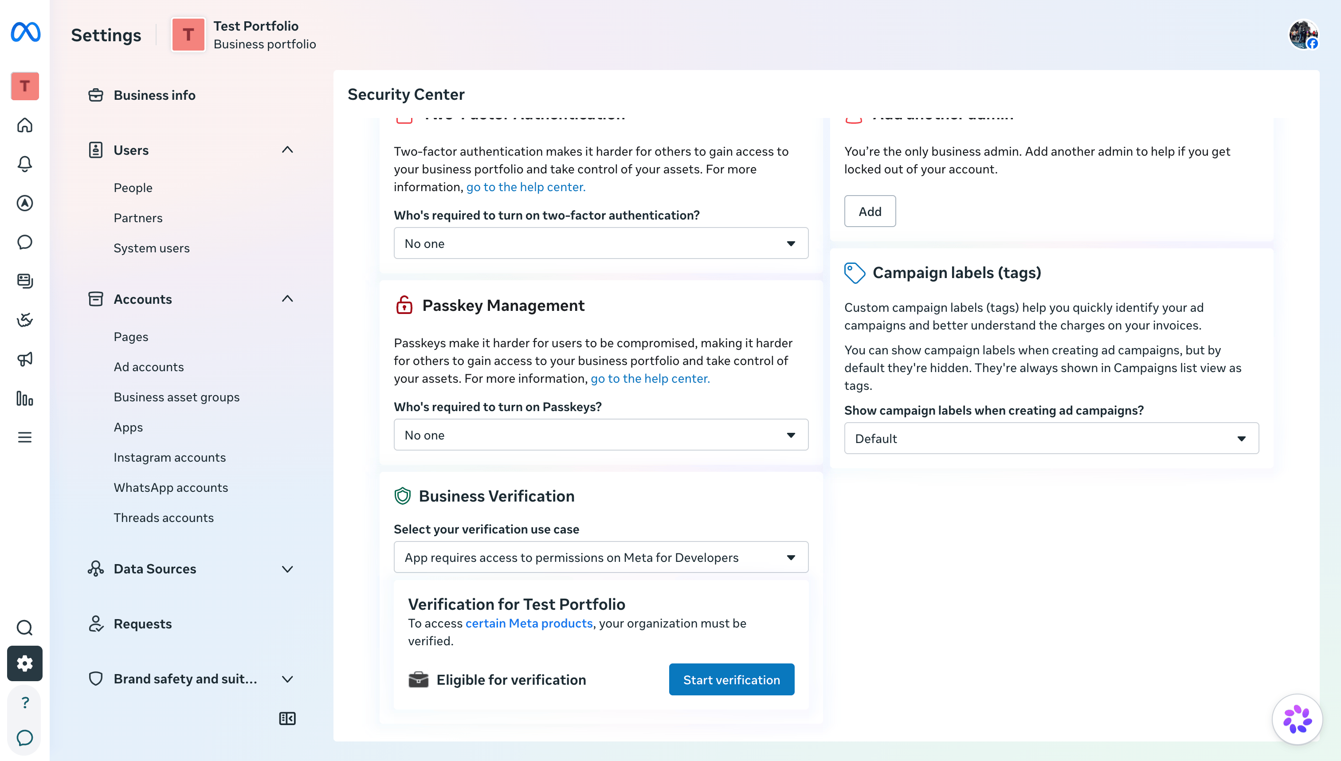Screen dimensions: 1341x761
Task: Select Ad accounts in sidebar
Action: pyautogui.click(x=149, y=367)
